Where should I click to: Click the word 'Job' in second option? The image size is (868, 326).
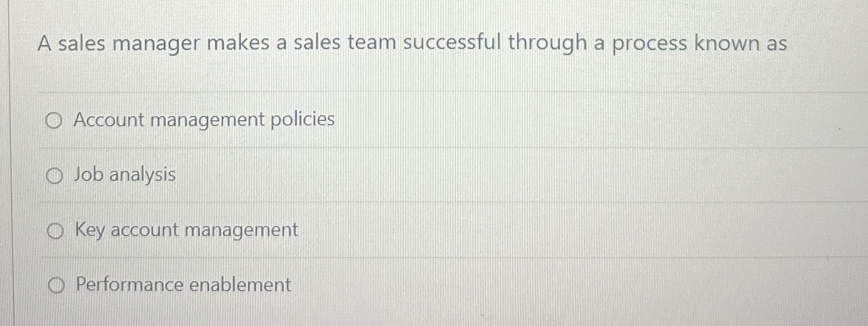[x=88, y=174]
